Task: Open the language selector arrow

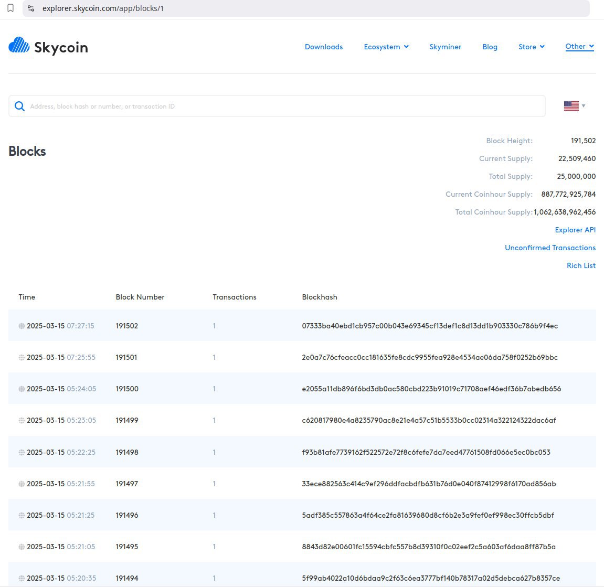Action: pyautogui.click(x=584, y=106)
